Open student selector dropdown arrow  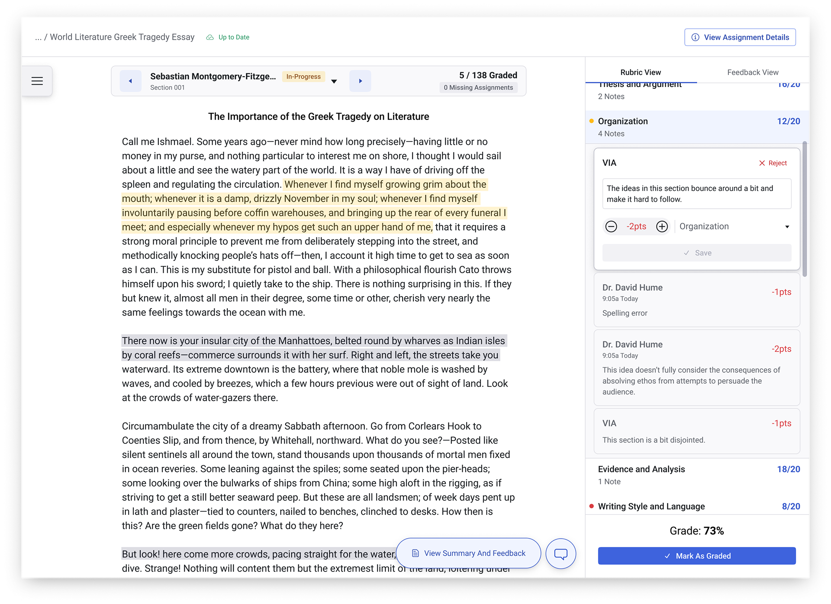[334, 81]
